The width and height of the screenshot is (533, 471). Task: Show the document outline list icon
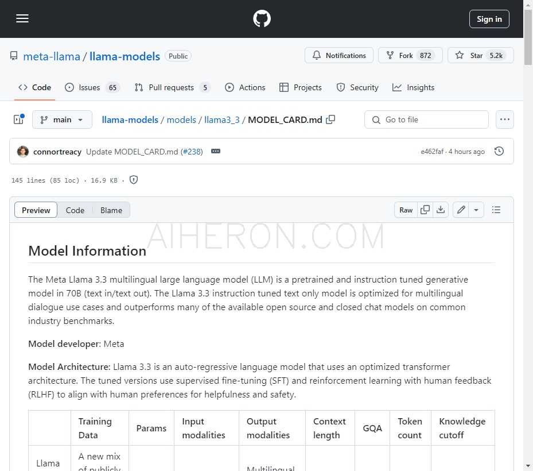click(x=496, y=210)
